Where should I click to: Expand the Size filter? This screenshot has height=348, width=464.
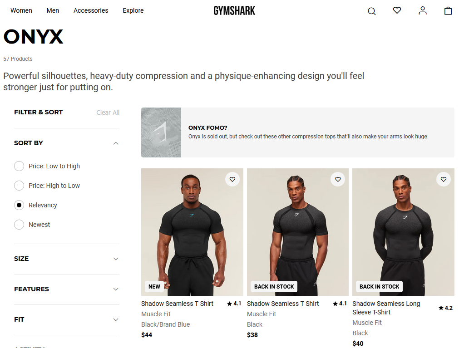pos(116,259)
